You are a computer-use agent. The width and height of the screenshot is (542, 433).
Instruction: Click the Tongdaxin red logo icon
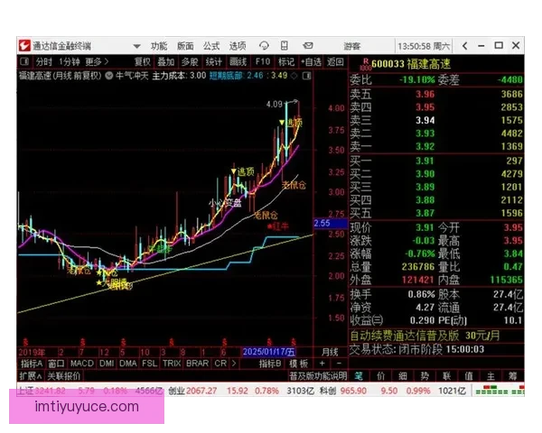[x=24, y=46]
